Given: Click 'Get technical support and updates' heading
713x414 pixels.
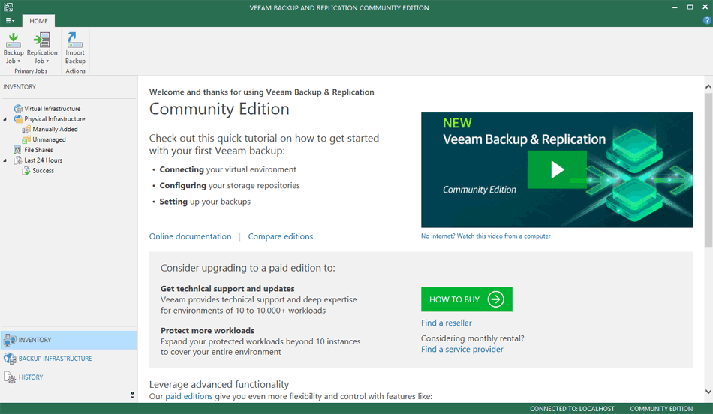Looking at the screenshot, I should (x=227, y=289).
